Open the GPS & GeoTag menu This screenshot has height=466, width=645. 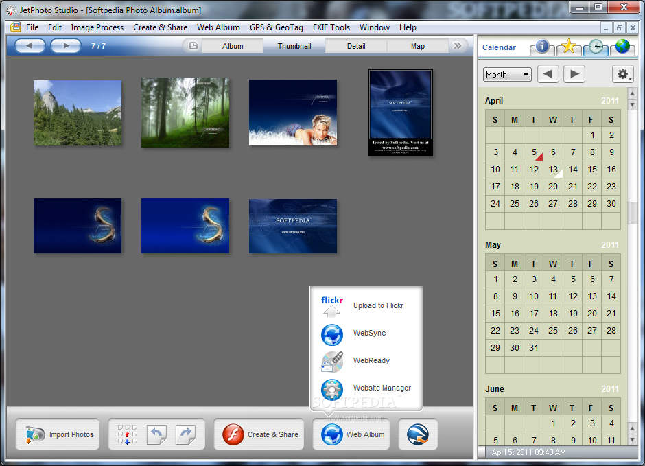pos(277,27)
